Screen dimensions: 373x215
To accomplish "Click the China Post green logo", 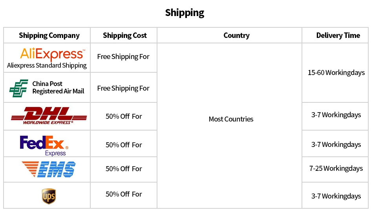I will pos(18,88).
